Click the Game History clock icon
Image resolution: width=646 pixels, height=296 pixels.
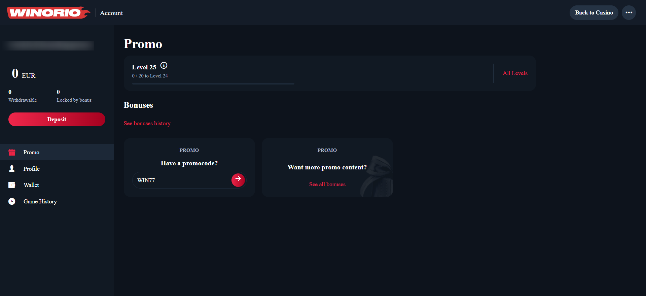pyautogui.click(x=12, y=201)
